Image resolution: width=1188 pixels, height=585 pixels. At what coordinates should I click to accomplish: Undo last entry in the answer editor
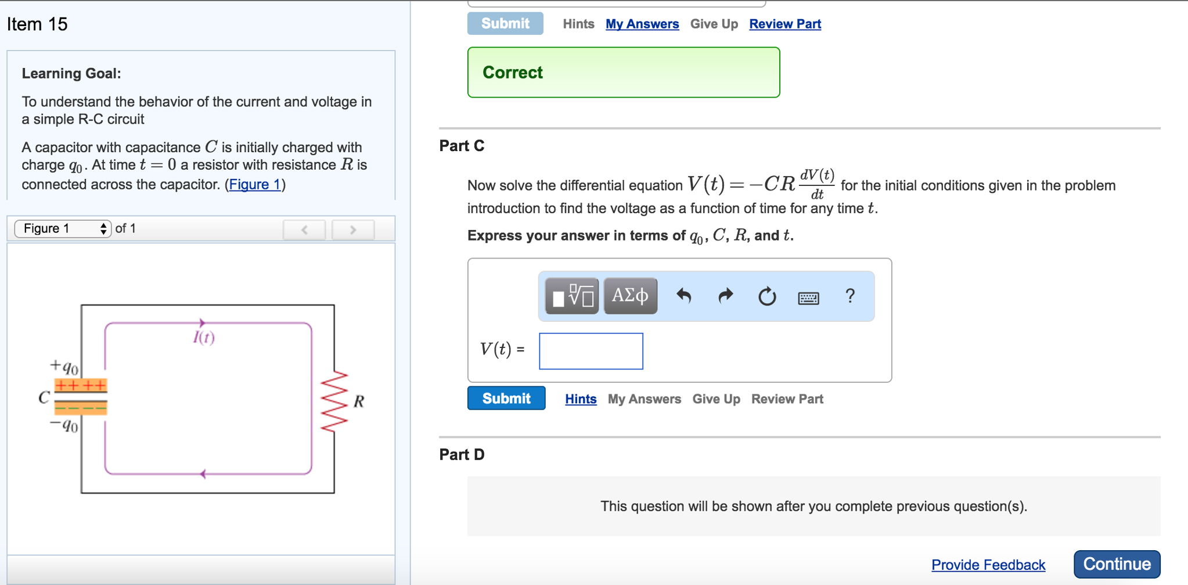tap(685, 296)
